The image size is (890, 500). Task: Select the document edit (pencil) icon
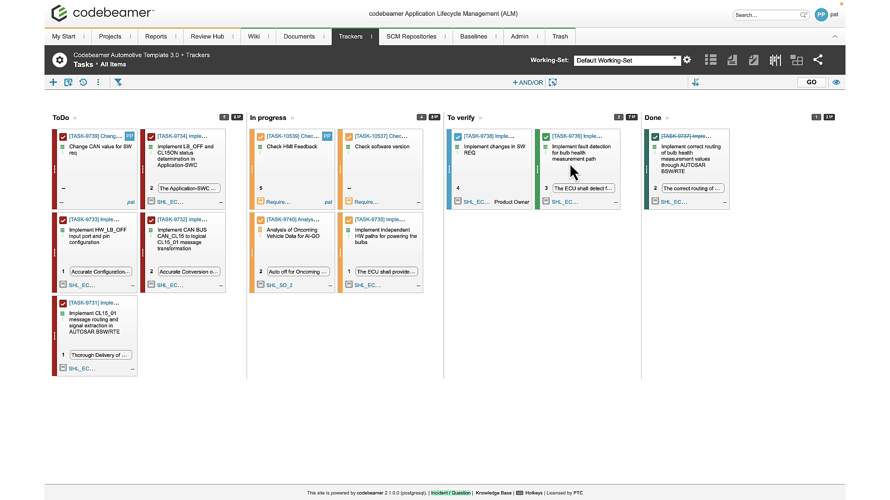pos(753,60)
